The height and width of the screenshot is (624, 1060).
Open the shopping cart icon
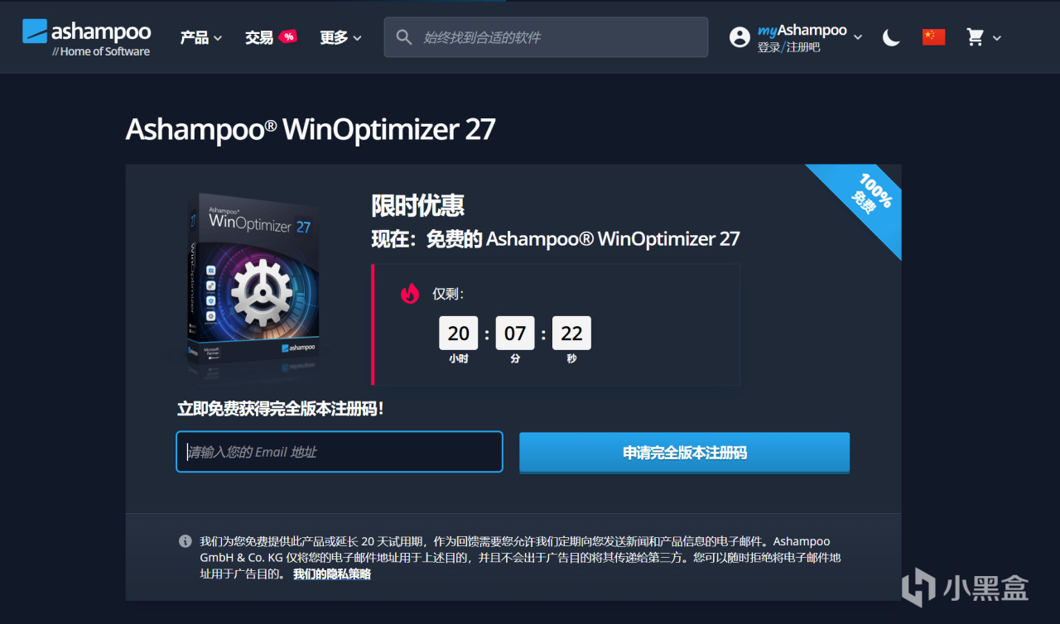coord(976,37)
